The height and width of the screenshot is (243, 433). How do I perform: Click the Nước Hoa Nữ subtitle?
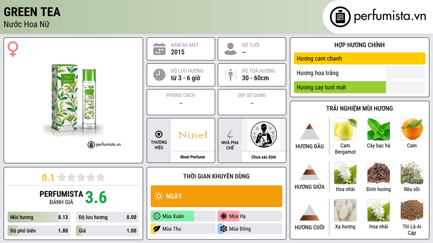27,24
